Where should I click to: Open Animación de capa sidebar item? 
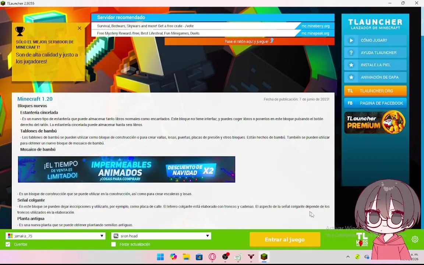coord(375,77)
